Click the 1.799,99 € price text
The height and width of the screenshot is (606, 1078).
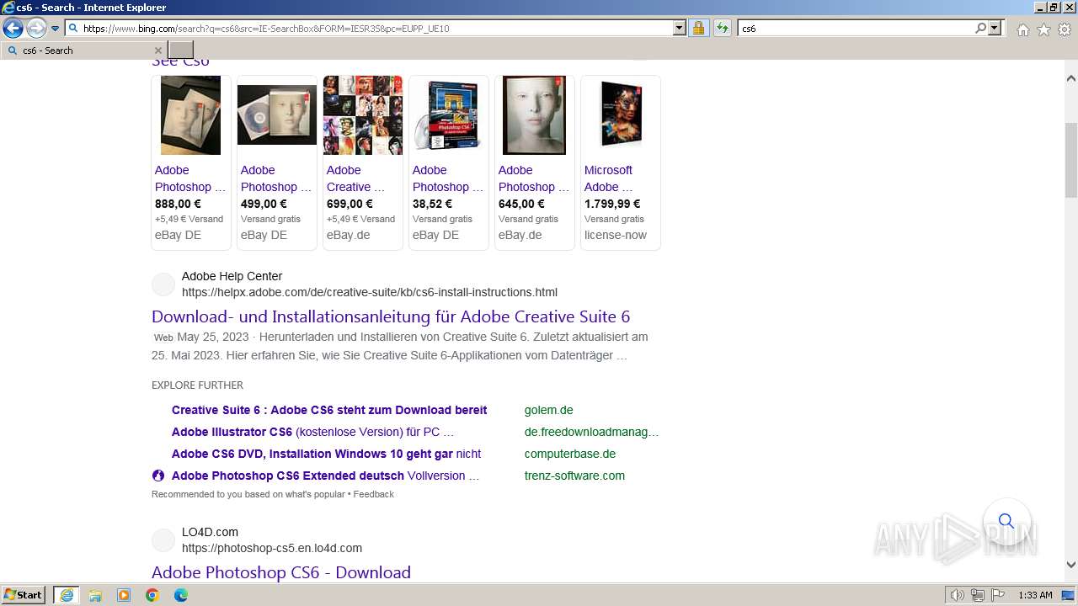pyautogui.click(x=612, y=204)
